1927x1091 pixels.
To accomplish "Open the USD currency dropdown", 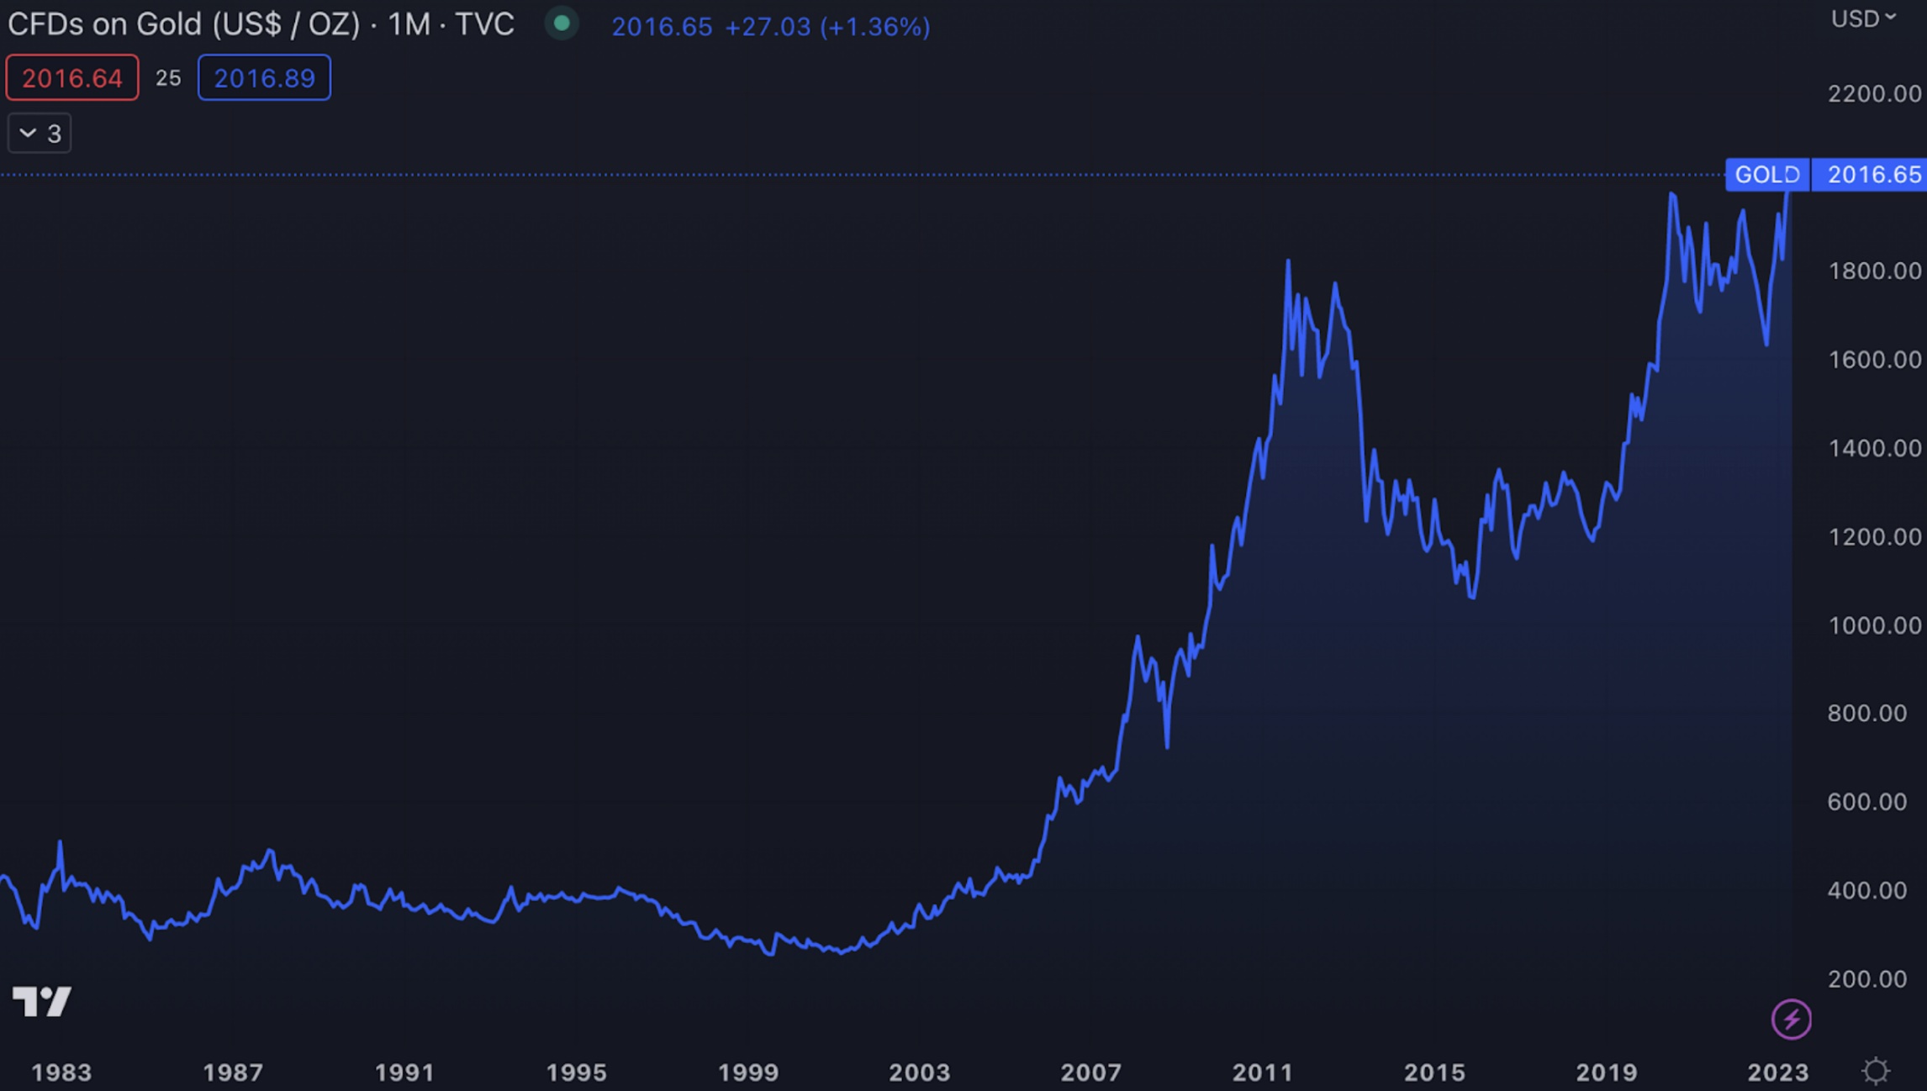I will (x=1863, y=18).
